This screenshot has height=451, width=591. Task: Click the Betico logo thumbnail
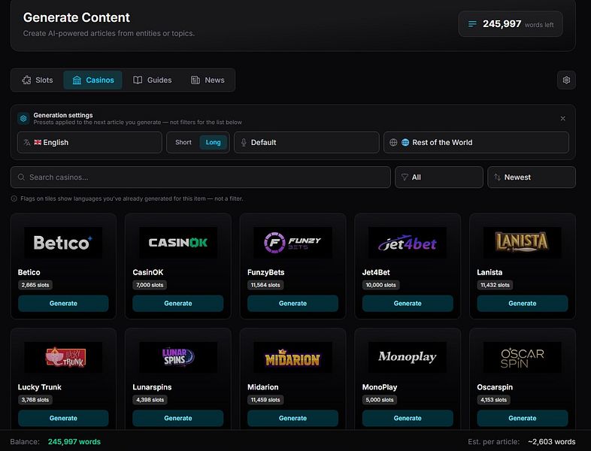pos(63,243)
